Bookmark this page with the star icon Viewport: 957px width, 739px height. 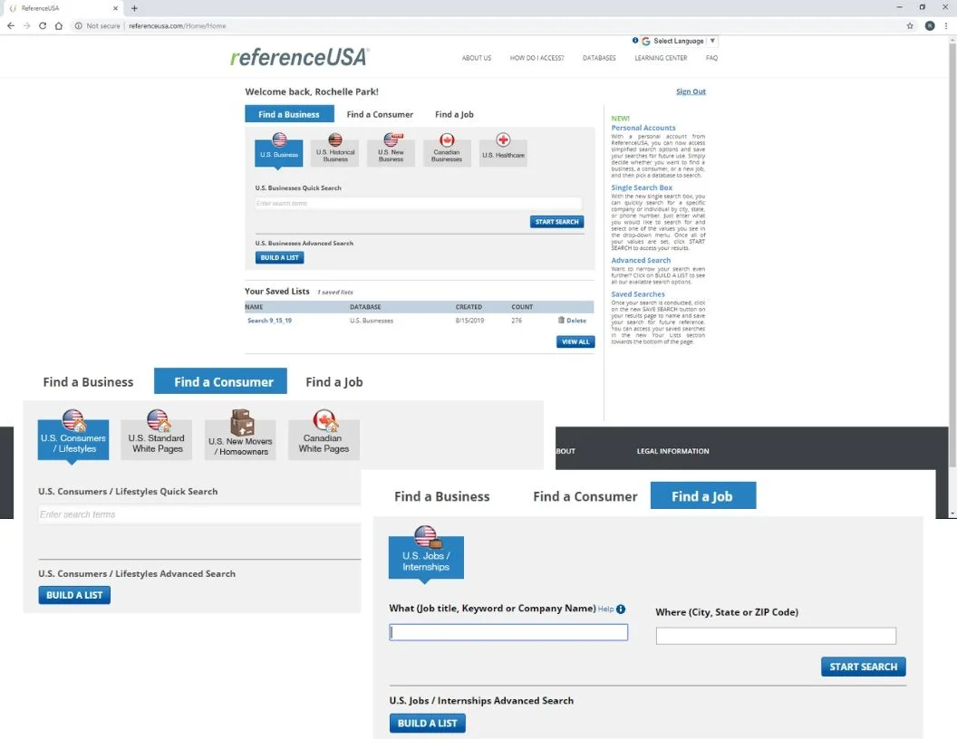pyautogui.click(x=910, y=25)
